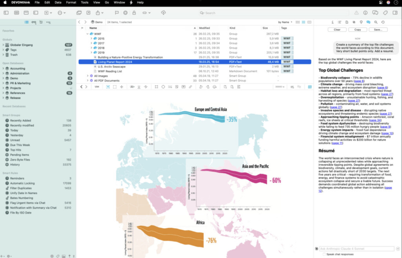Select the link annotation tool
The width and height of the screenshot is (402, 258).
[x=190, y=87]
